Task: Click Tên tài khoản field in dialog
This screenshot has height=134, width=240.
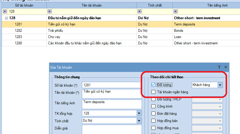Action: 112,94
